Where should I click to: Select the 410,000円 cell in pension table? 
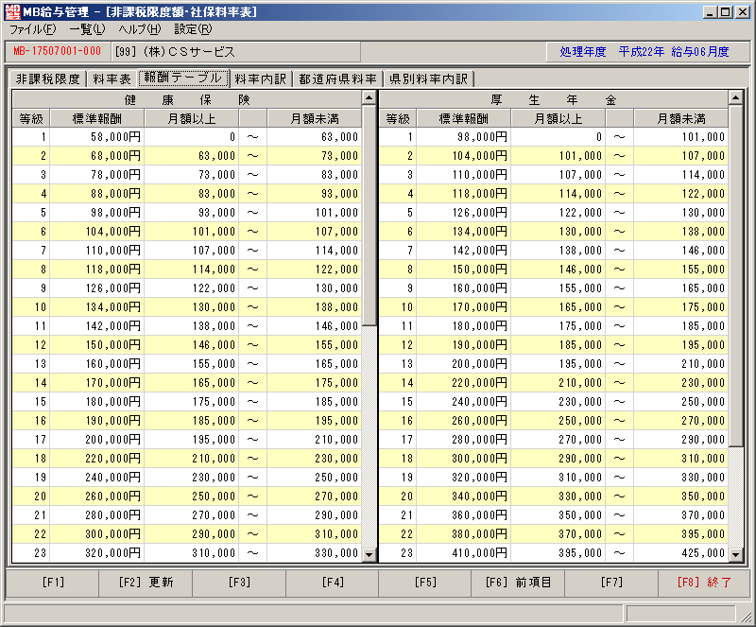(464, 553)
